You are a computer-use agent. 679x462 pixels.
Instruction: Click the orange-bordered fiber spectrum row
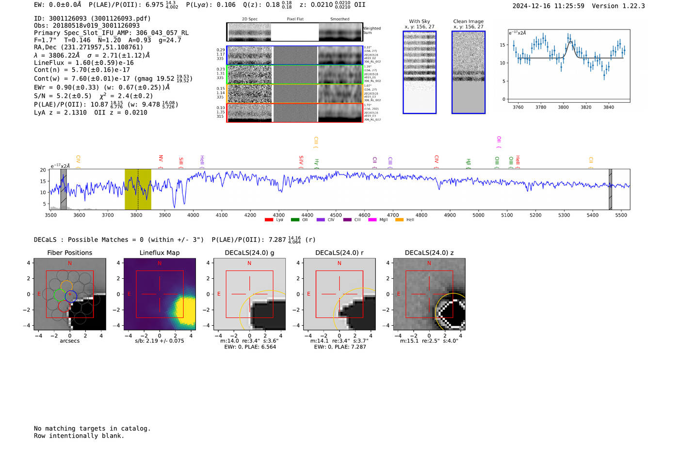coord(295,94)
